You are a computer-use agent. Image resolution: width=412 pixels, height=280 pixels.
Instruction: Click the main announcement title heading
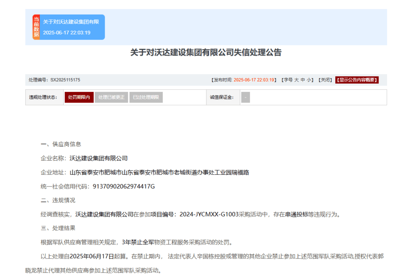click(x=206, y=53)
